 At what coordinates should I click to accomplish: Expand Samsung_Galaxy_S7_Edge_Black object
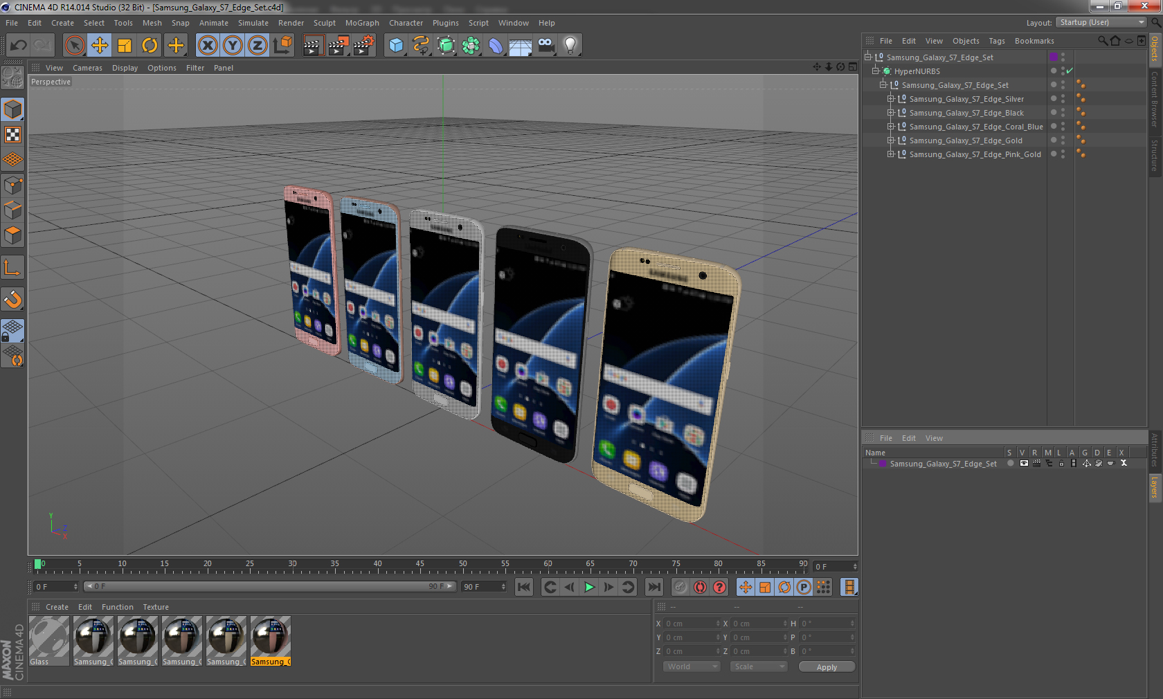point(891,113)
